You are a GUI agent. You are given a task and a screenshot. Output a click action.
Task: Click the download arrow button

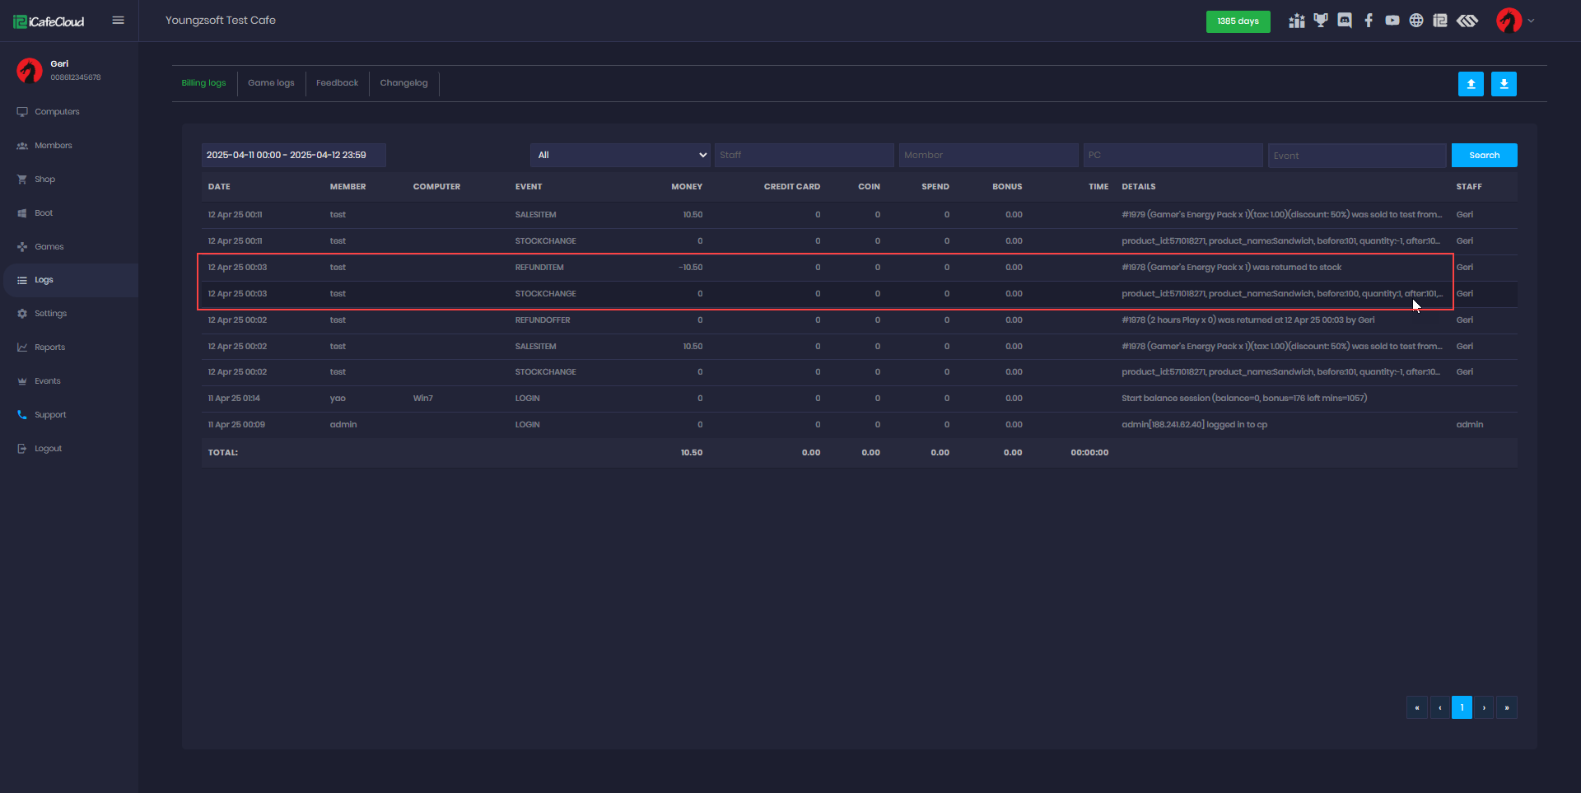(x=1504, y=84)
